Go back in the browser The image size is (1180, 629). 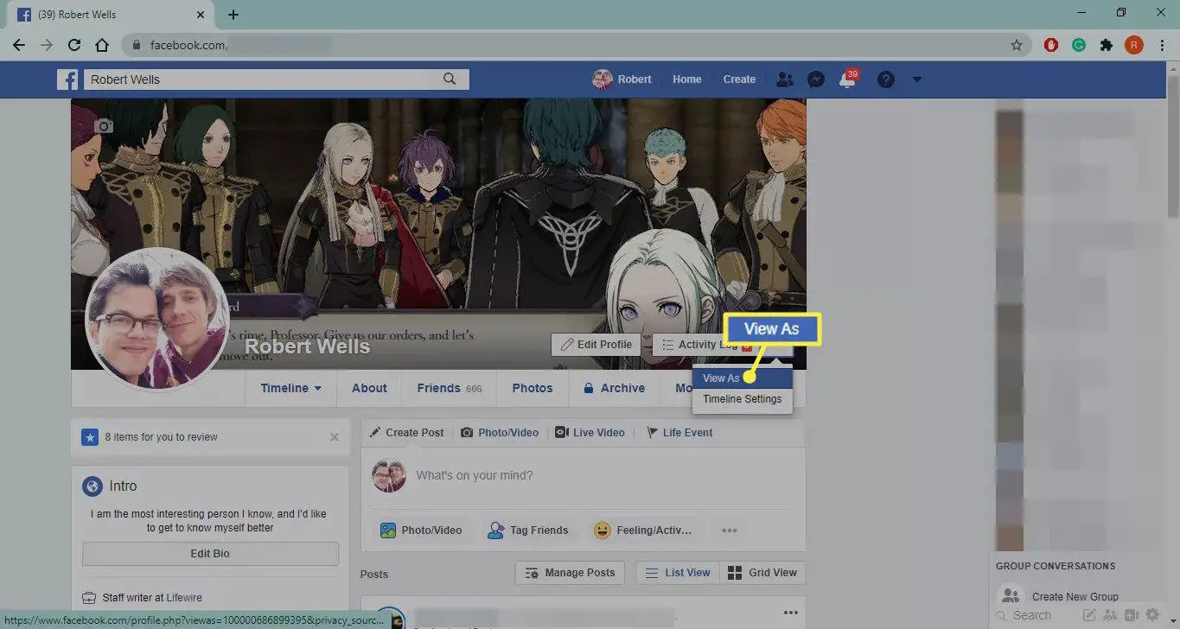tap(19, 46)
